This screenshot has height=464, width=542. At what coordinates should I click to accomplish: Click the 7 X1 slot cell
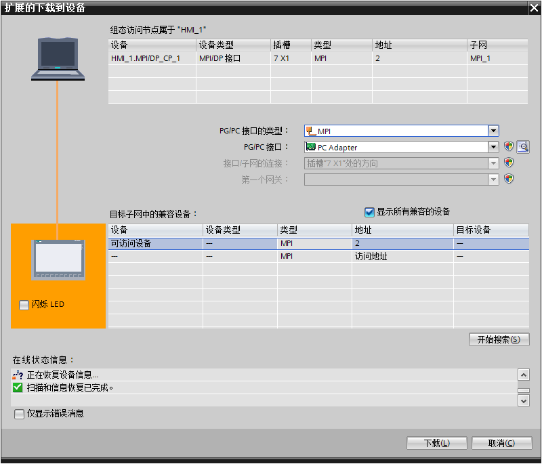(x=291, y=58)
